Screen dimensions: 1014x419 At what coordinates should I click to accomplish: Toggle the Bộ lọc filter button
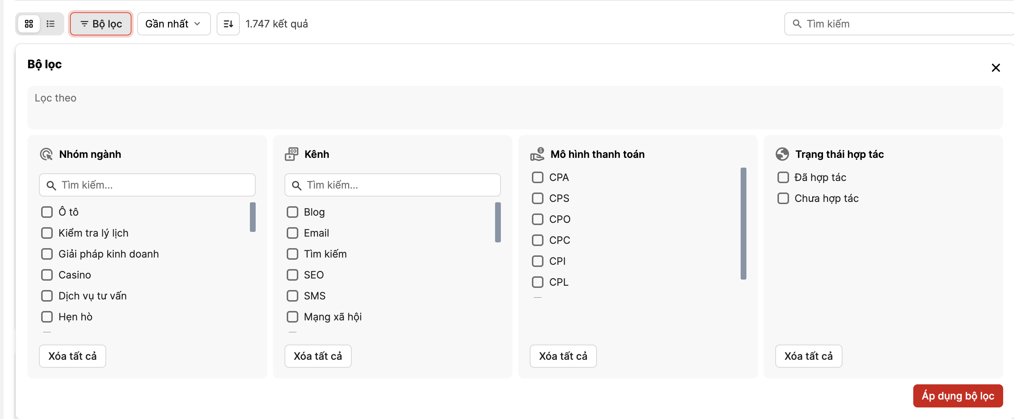pos(101,24)
